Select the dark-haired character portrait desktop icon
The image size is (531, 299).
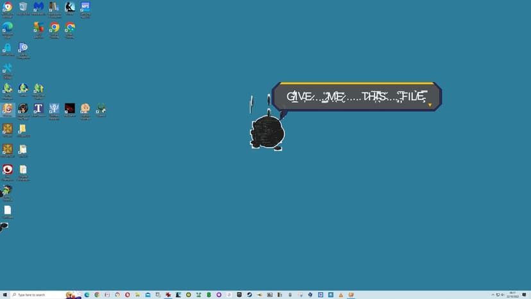point(23,110)
